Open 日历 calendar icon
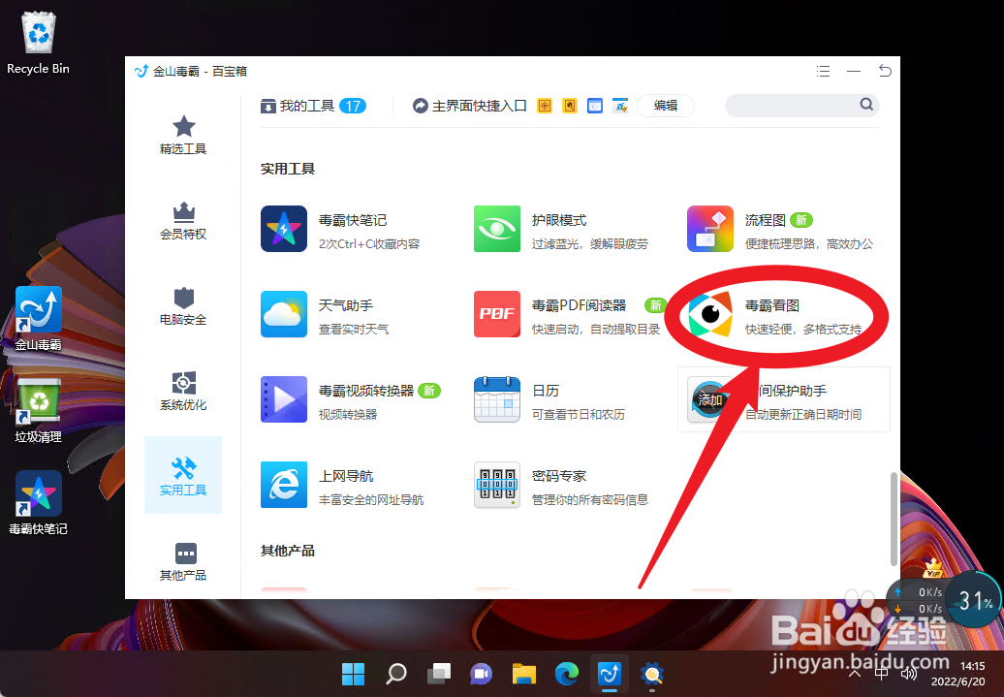Viewport: 1004px width, 697px height. [x=497, y=399]
